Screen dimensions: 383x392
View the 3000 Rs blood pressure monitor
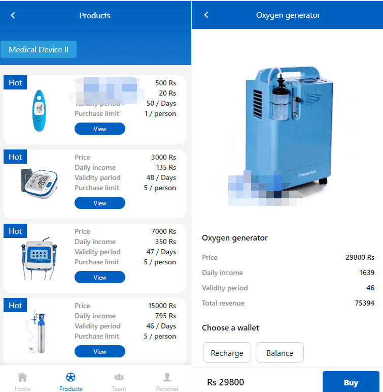pyautogui.click(x=99, y=203)
